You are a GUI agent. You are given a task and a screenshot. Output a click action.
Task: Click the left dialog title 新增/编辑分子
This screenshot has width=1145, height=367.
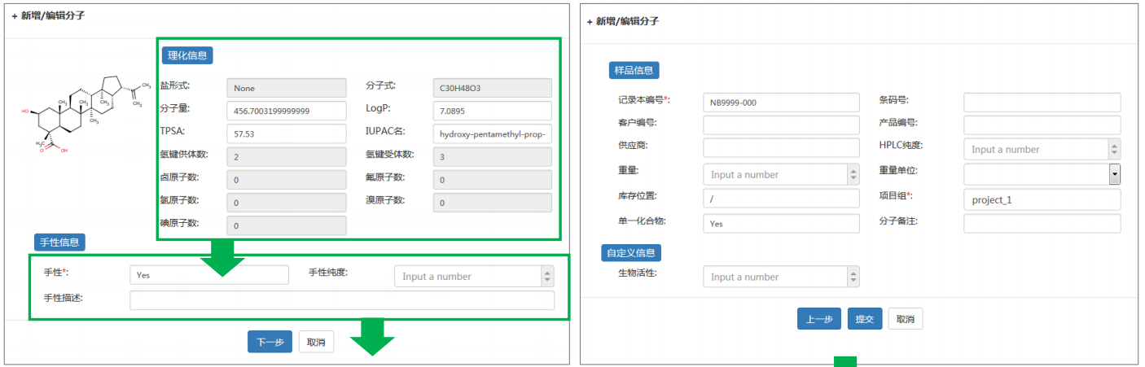pos(48,16)
